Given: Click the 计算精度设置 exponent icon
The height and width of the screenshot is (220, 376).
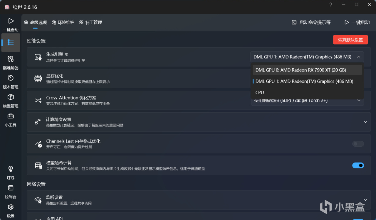Looking at the screenshot, I should click(38, 122).
